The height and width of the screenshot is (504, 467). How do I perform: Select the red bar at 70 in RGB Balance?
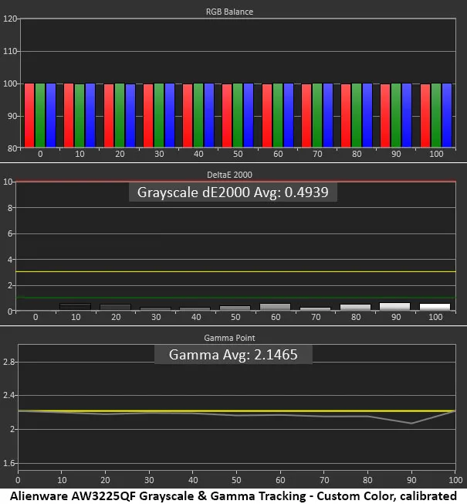point(306,115)
